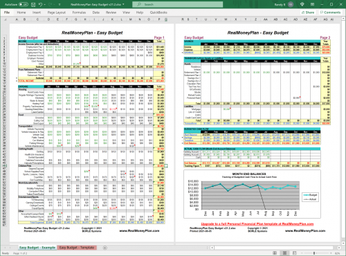Open the Help tab
Screen dimensions: 346x256
[x=140, y=12]
